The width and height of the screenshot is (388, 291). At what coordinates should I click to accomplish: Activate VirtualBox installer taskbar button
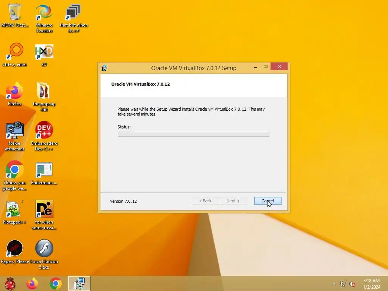click(x=79, y=283)
